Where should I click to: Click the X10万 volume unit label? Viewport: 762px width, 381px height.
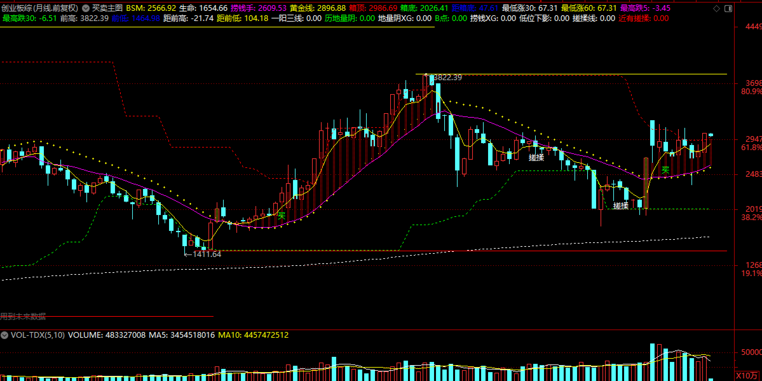pos(746,376)
